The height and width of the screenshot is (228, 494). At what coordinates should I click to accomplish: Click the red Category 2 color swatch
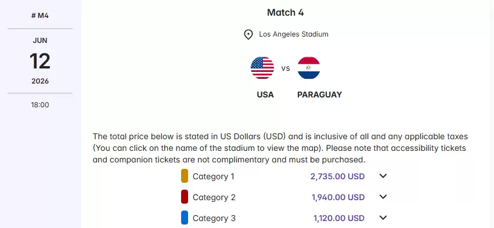(185, 197)
